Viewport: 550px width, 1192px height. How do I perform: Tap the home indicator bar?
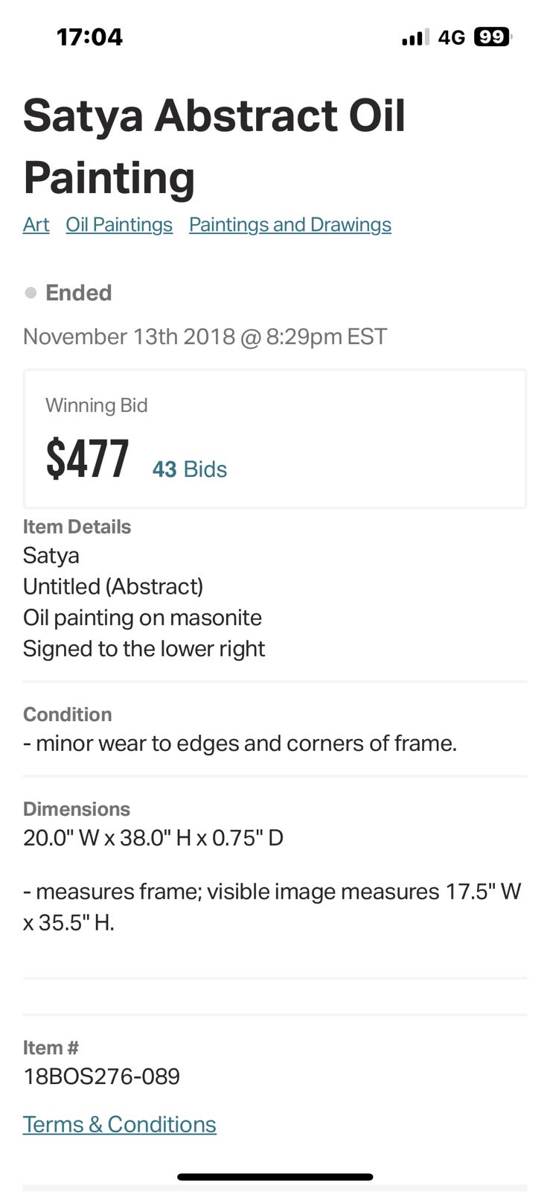pyautogui.click(x=275, y=1177)
